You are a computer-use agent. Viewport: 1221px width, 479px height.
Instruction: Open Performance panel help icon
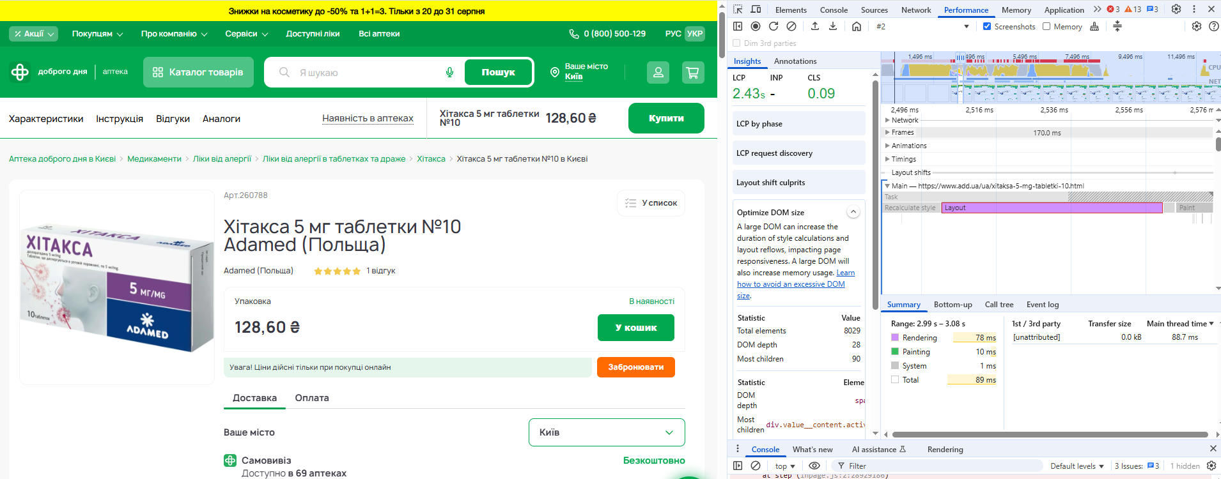[x=1213, y=26]
